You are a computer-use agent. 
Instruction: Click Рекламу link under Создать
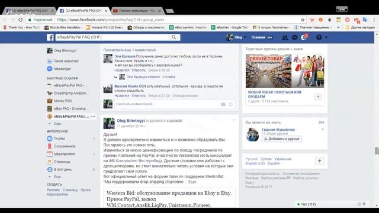click(x=53, y=190)
